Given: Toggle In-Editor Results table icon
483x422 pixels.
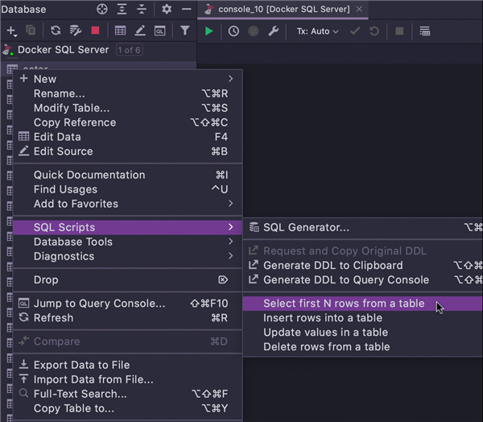Looking at the screenshot, I should (x=424, y=31).
